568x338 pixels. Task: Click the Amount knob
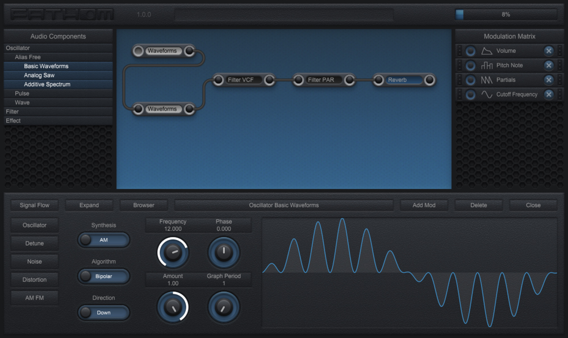[x=173, y=307]
